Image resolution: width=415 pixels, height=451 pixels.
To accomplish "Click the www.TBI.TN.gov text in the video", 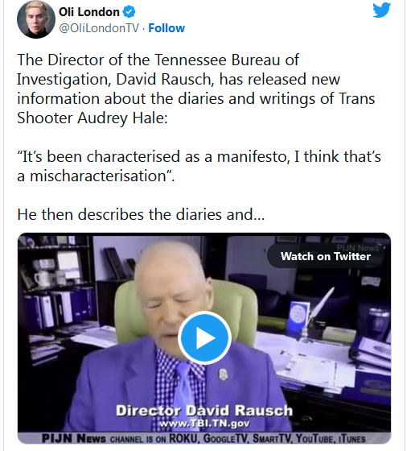I will click(x=204, y=424).
